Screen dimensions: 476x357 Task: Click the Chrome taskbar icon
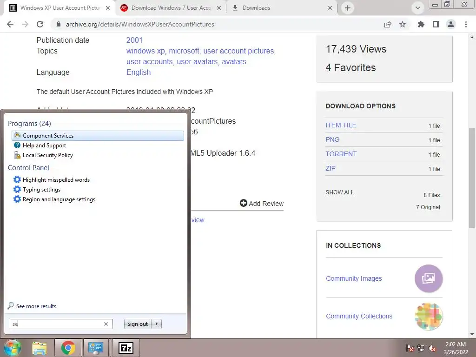click(68, 348)
